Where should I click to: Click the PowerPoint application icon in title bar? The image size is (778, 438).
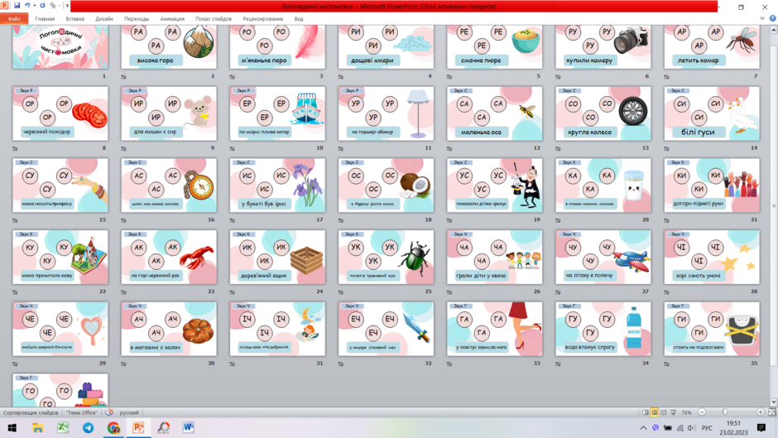[5, 6]
